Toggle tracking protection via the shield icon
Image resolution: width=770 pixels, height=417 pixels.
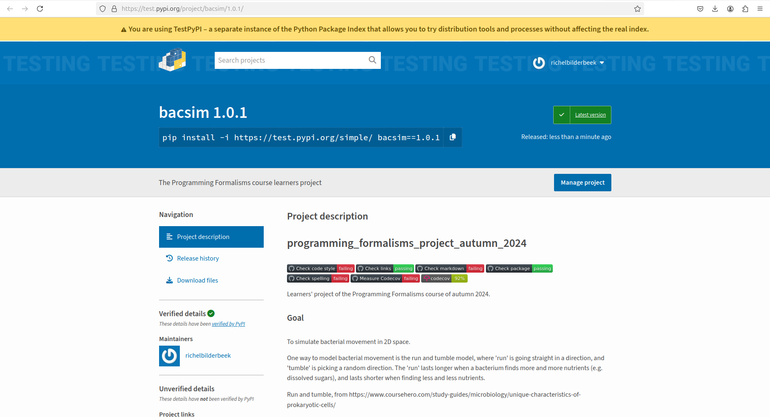click(x=103, y=8)
